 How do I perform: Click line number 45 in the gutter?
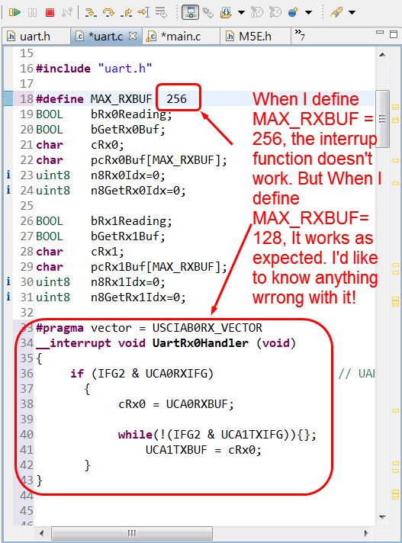26,511
